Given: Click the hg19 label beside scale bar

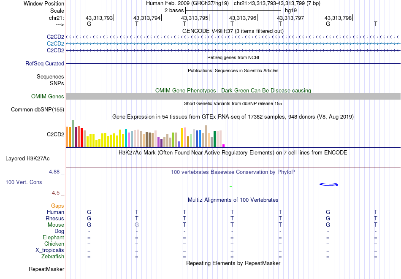Looking at the screenshot, I should (x=291, y=11).
